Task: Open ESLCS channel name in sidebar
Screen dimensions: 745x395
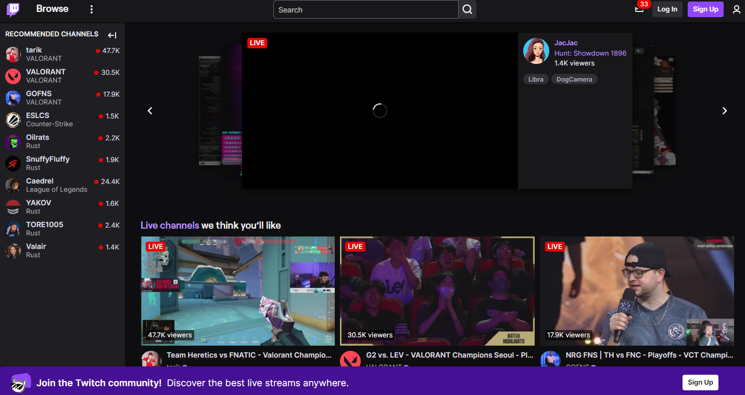Action: pyautogui.click(x=37, y=116)
